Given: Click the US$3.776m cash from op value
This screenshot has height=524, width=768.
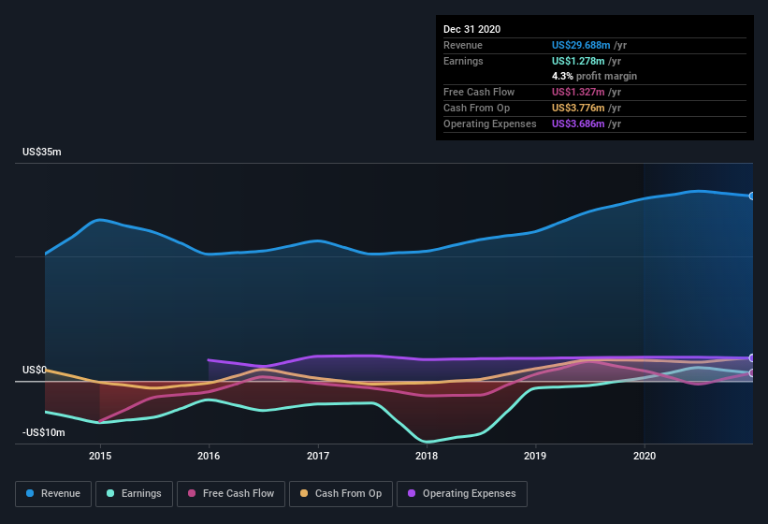Looking at the screenshot, I should coord(578,108).
